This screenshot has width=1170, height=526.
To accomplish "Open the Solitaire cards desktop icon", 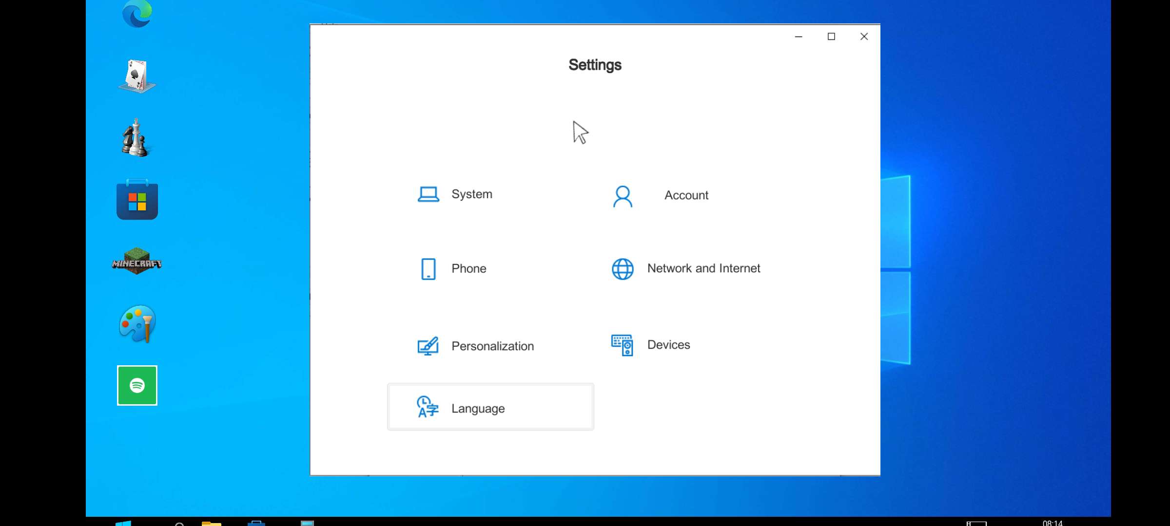I will (137, 76).
